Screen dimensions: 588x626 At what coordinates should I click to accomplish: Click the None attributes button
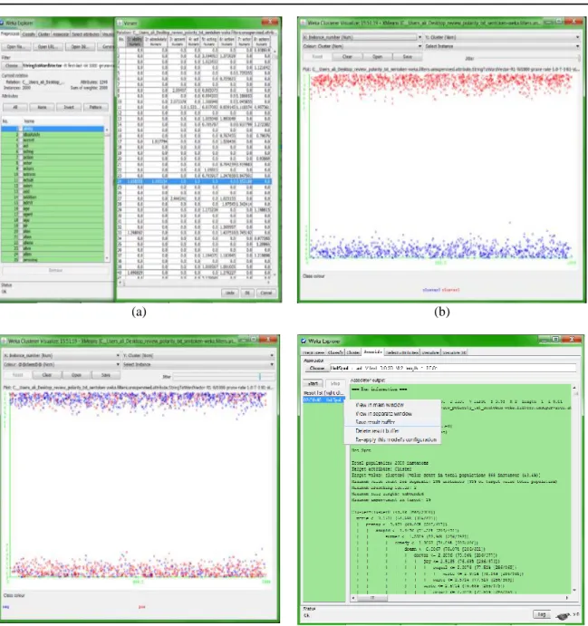pos(42,107)
